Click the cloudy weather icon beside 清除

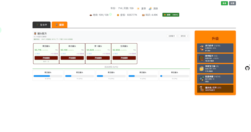click(150, 9)
